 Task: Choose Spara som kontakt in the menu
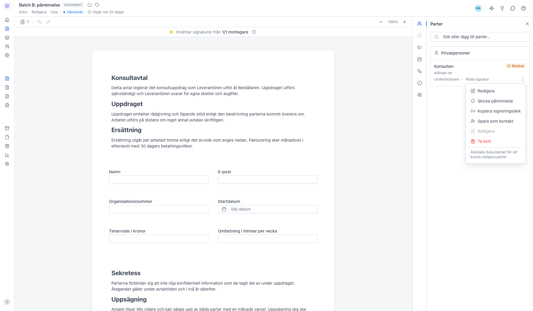point(496,121)
